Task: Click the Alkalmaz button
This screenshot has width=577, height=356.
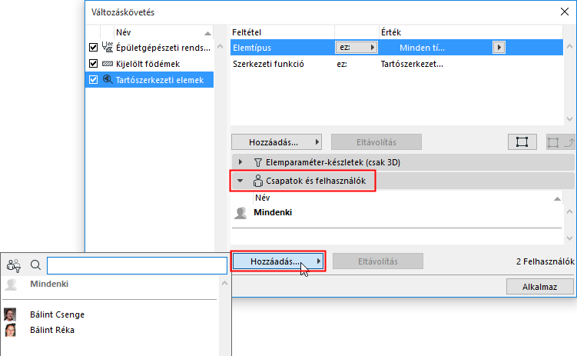Action: point(540,286)
